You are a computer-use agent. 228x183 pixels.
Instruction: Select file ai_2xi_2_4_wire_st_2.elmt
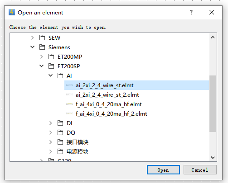coord(107,95)
